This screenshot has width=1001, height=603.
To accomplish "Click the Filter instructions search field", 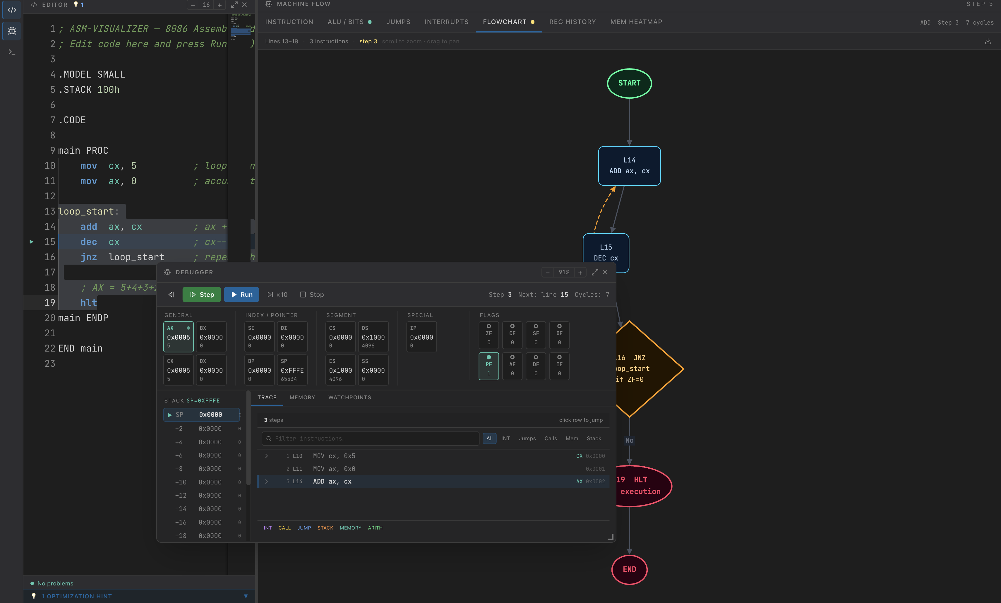I will (x=371, y=438).
